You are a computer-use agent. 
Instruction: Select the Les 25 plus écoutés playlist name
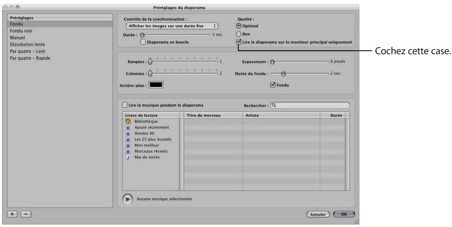click(x=153, y=139)
